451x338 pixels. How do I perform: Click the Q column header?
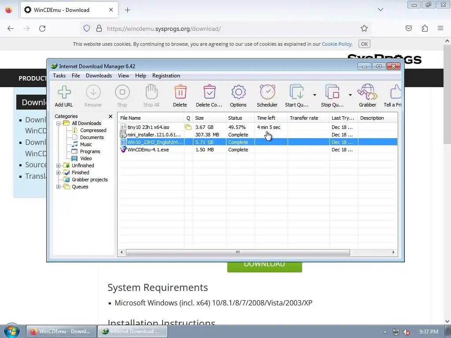[189, 118]
